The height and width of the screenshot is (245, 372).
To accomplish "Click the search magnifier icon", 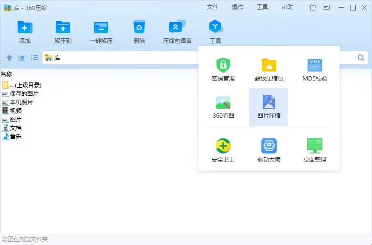I will (361, 58).
